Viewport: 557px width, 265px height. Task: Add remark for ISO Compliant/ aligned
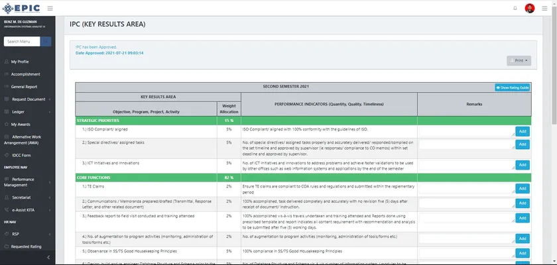[x=523, y=132]
